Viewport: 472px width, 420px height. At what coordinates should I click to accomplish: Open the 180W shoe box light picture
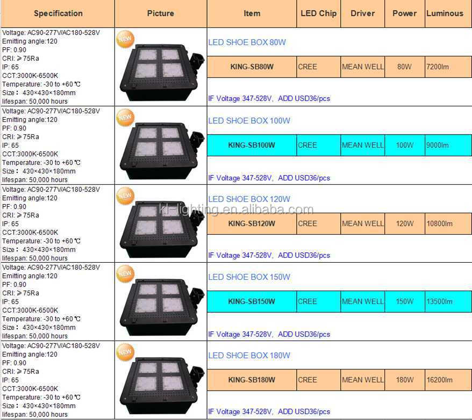tap(162, 386)
